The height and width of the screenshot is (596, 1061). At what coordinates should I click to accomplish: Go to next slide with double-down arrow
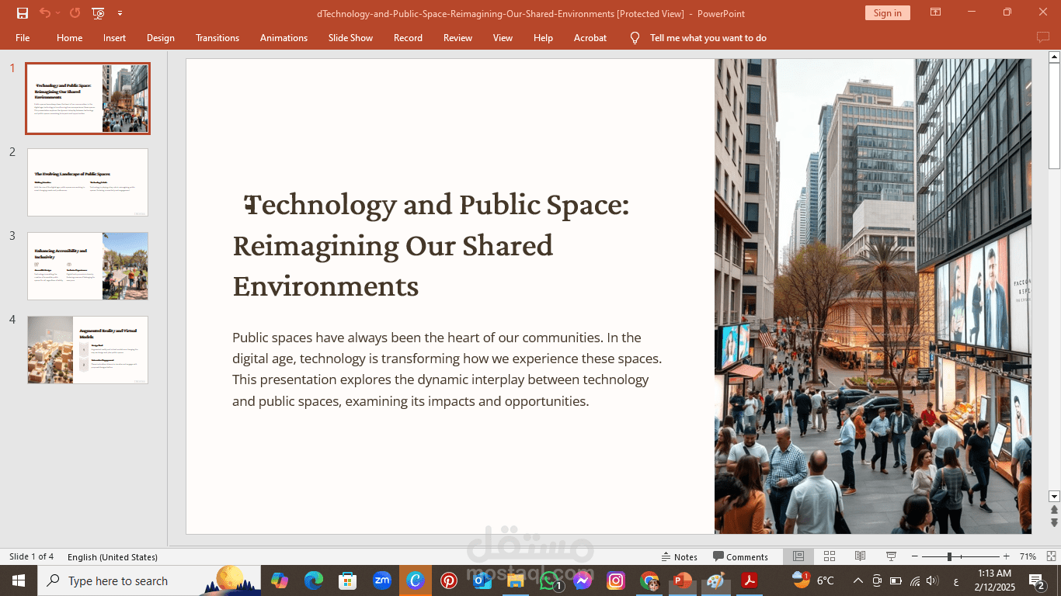[1054, 522]
